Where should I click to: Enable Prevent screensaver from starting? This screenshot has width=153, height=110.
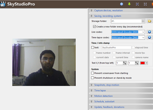(93, 73)
